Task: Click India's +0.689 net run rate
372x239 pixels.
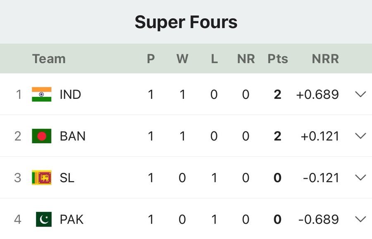Action: point(317,94)
